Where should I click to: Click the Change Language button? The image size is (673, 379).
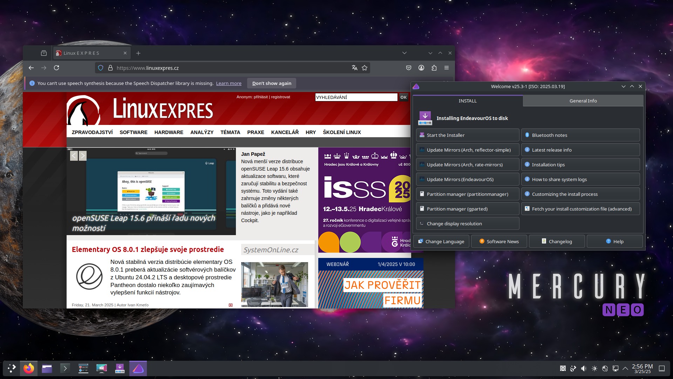[x=441, y=241]
